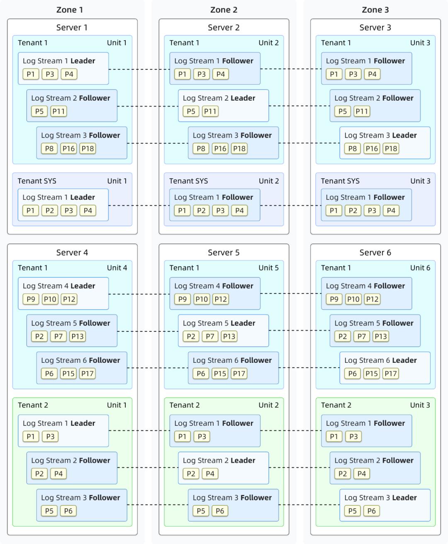448x544 pixels.
Task: Select the Server 5 title
Action: click(224, 253)
